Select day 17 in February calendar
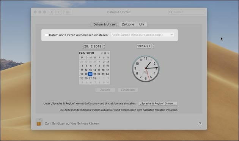The width and height of the screenshot is (239, 141). click(107, 70)
